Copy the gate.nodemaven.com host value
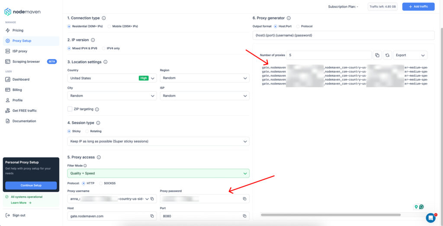The width and height of the screenshot is (443, 226). 152,216
